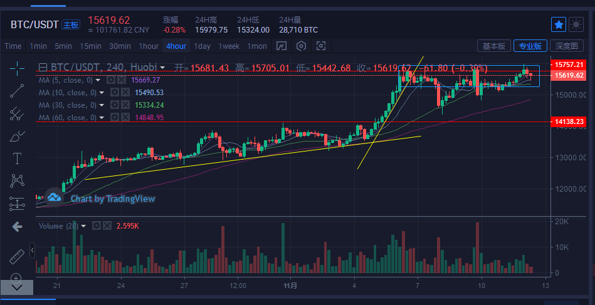
Task: Open the chart pattern tool
Action: [x=17, y=181]
